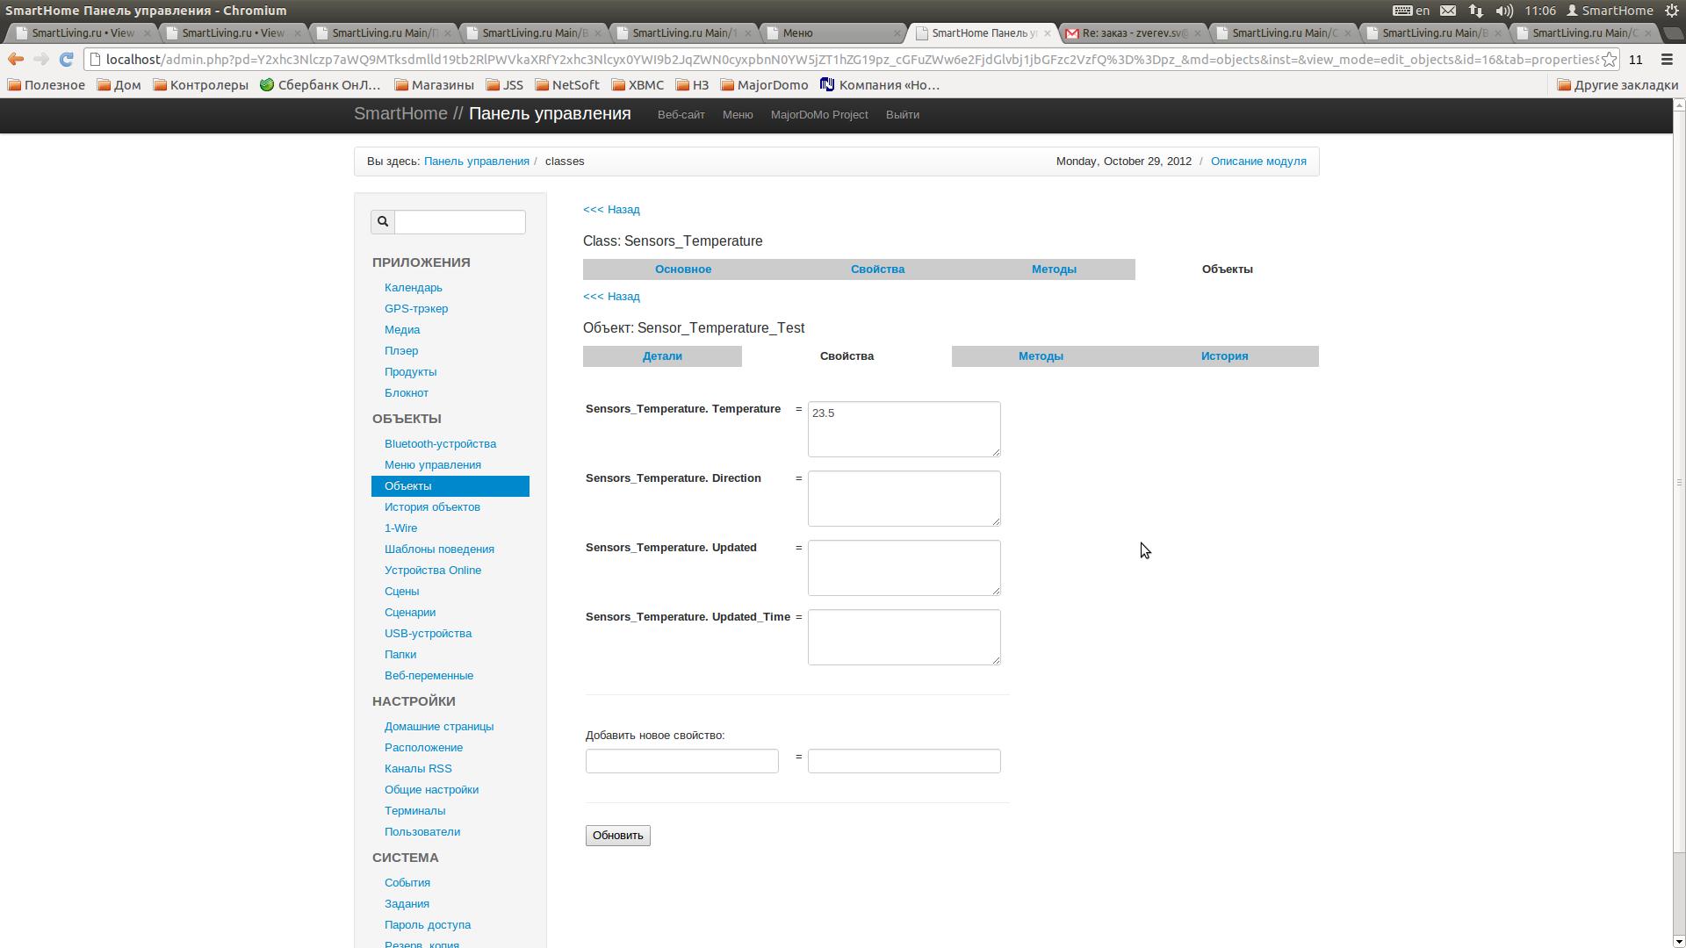Reload the page with refresh icon
Screen dimensions: 1686x948
[66, 60]
